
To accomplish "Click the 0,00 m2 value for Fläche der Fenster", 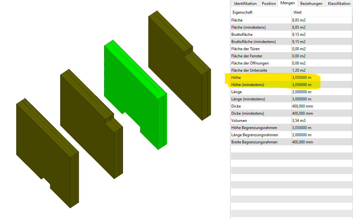I will coord(299,56).
